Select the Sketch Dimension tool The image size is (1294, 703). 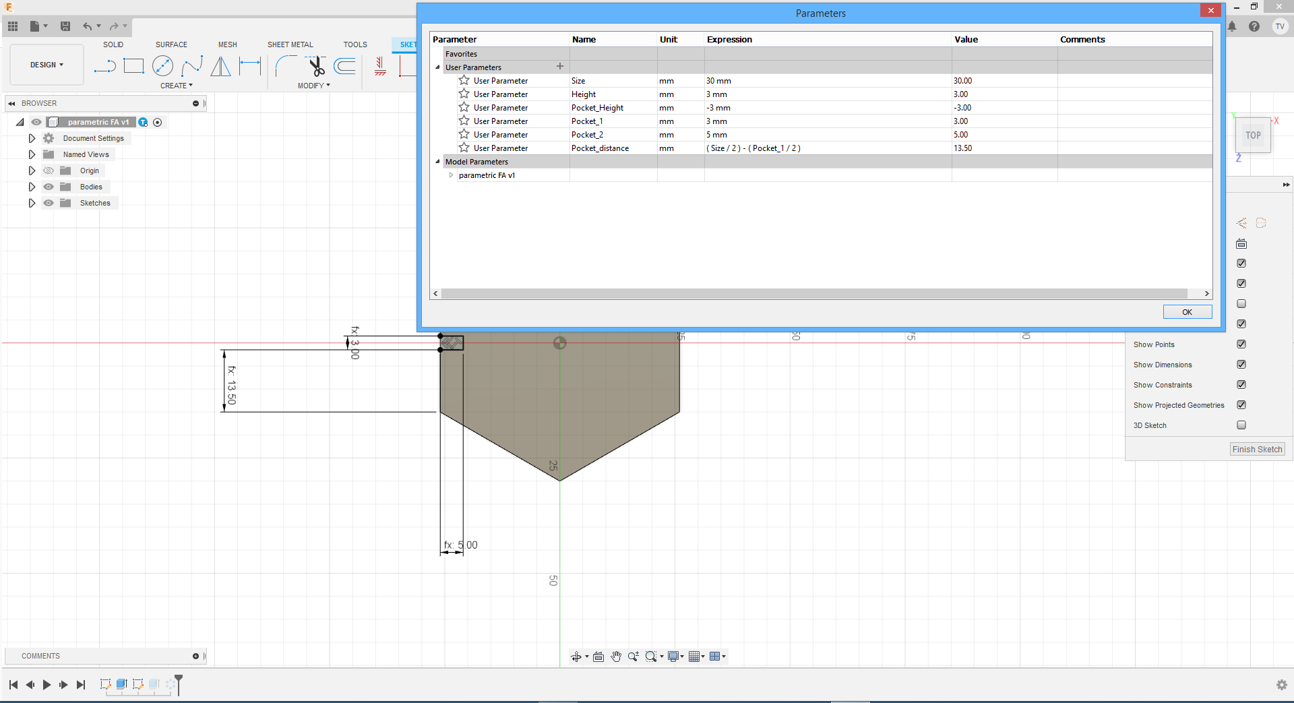pos(250,66)
